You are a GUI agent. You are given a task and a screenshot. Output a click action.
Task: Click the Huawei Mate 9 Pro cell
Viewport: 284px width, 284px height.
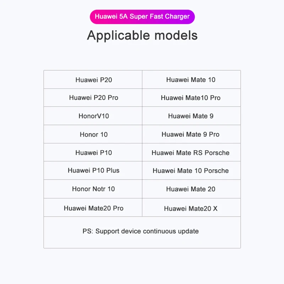(x=191, y=135)
